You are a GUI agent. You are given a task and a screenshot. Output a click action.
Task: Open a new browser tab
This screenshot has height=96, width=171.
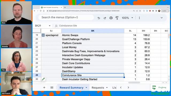65,7
